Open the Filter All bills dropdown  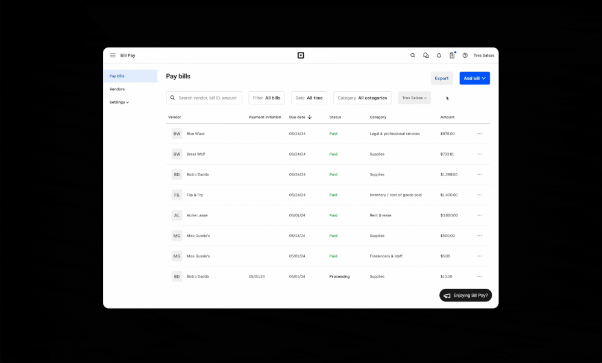(266, 97)
